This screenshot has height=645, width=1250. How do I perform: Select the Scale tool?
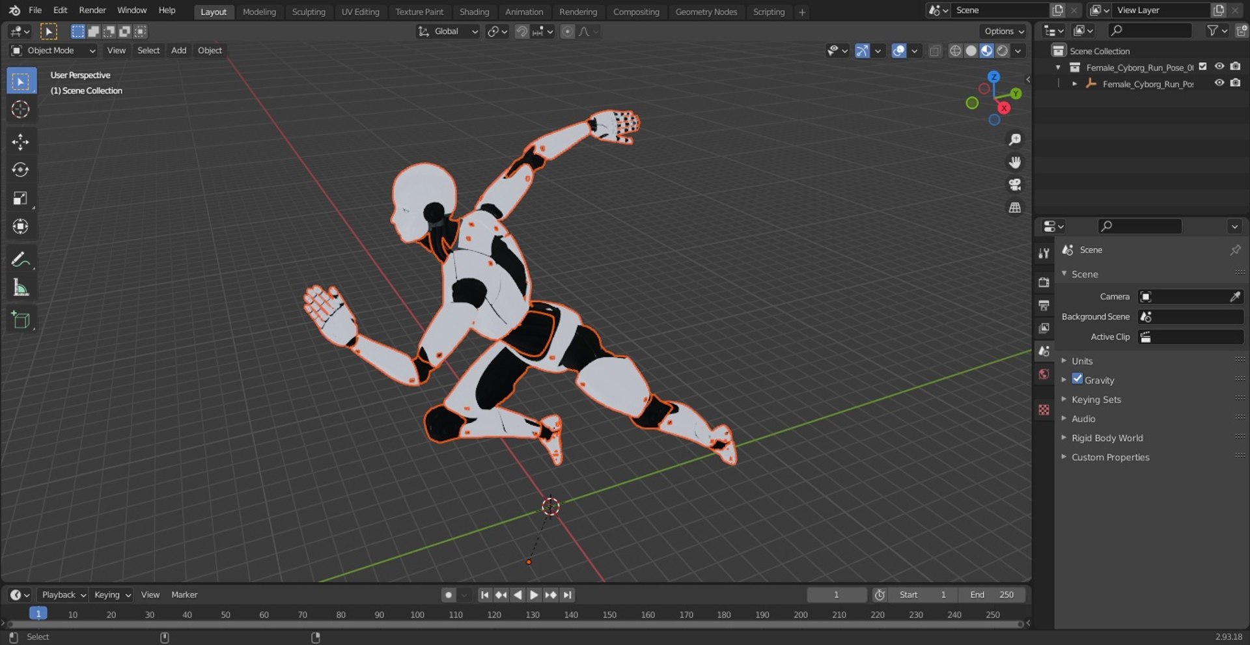[21, 198]
